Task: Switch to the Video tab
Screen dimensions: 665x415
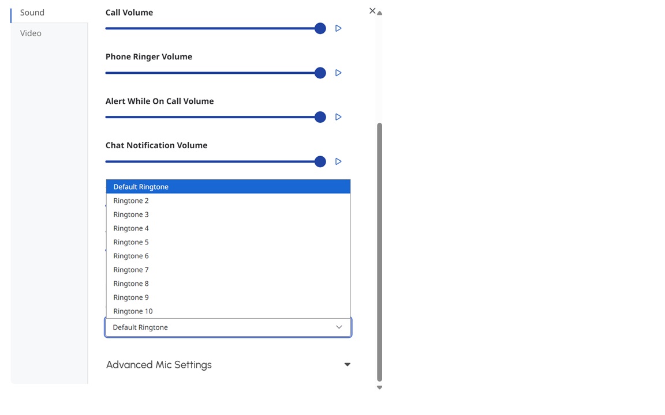Action: coord(31,33)
